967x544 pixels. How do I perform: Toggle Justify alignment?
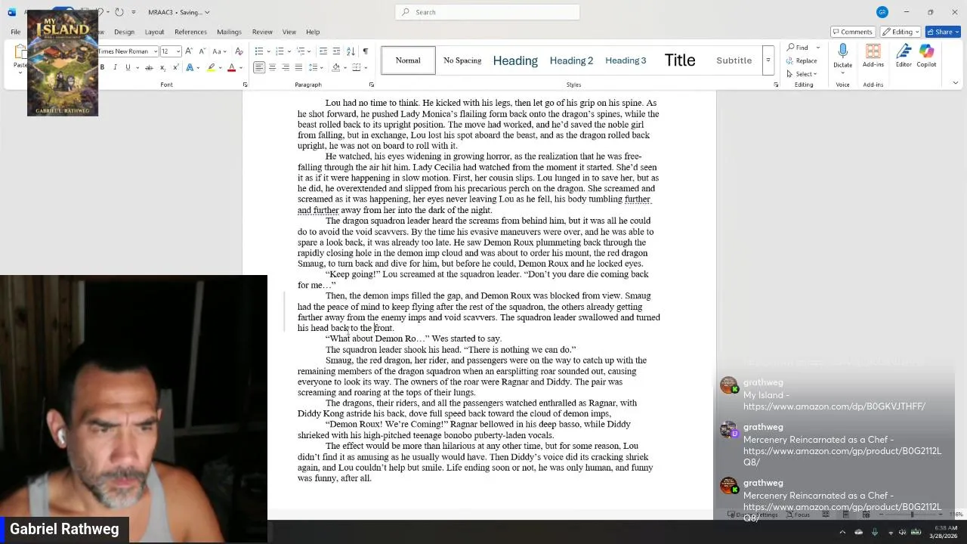tap(298, 68)
